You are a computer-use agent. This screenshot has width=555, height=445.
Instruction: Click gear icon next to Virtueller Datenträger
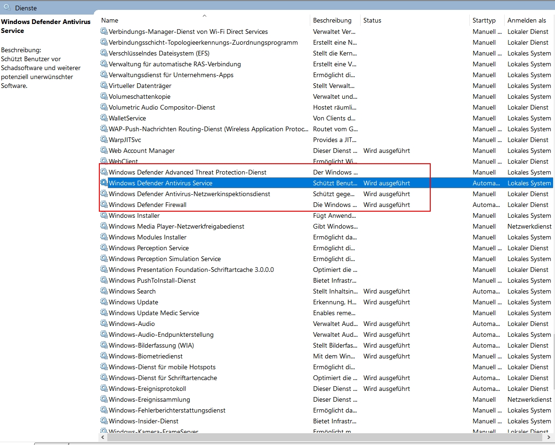[x=104, y=86]
